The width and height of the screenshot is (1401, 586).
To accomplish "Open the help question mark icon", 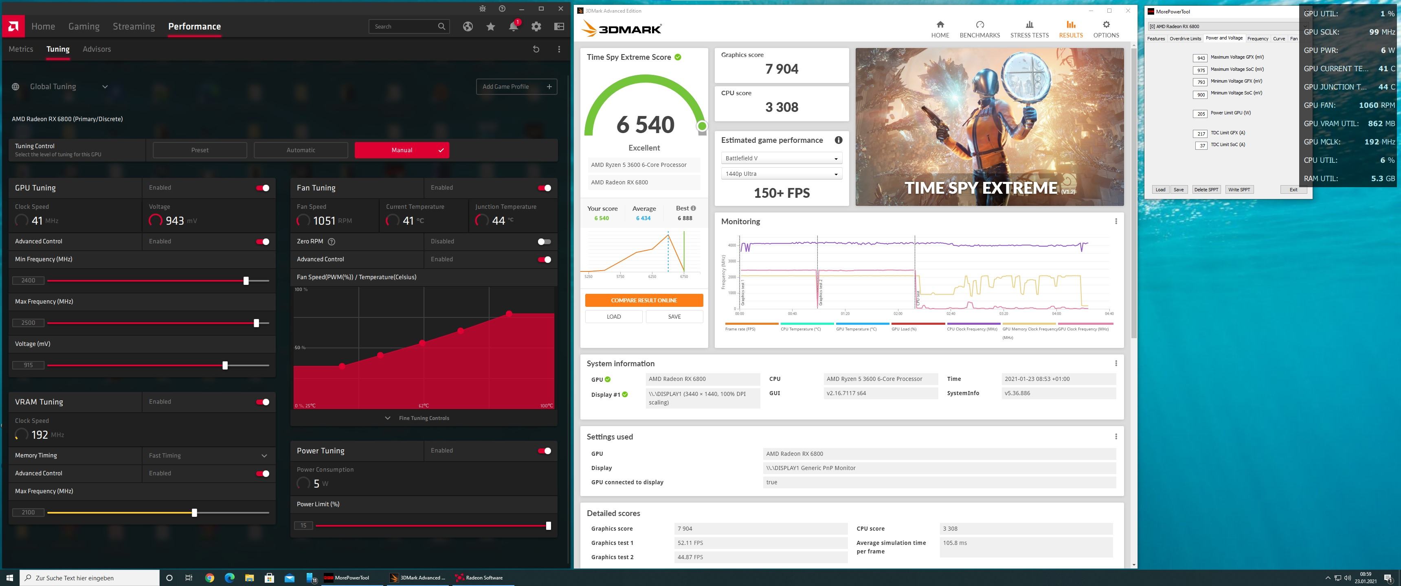I will [x=502, y=9].
